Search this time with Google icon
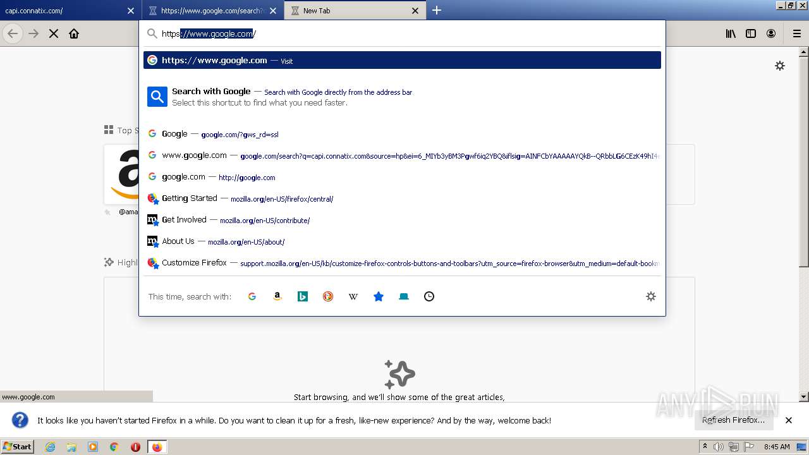809x455 pixels. coord(252,296)
